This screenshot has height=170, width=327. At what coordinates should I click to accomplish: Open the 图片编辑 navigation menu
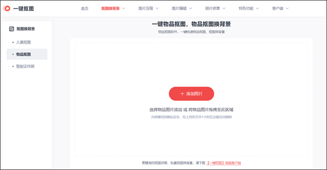pyautogui.click(x=182, y=8)
